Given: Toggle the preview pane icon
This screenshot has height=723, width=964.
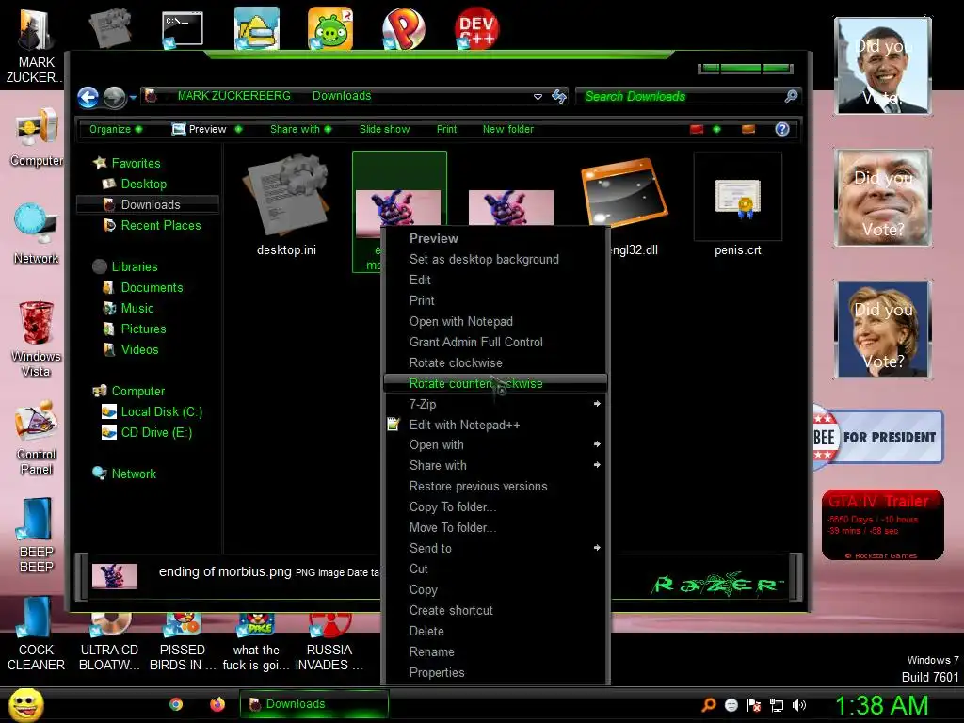Looking at the screenshot, I should (x=748, y=129).
